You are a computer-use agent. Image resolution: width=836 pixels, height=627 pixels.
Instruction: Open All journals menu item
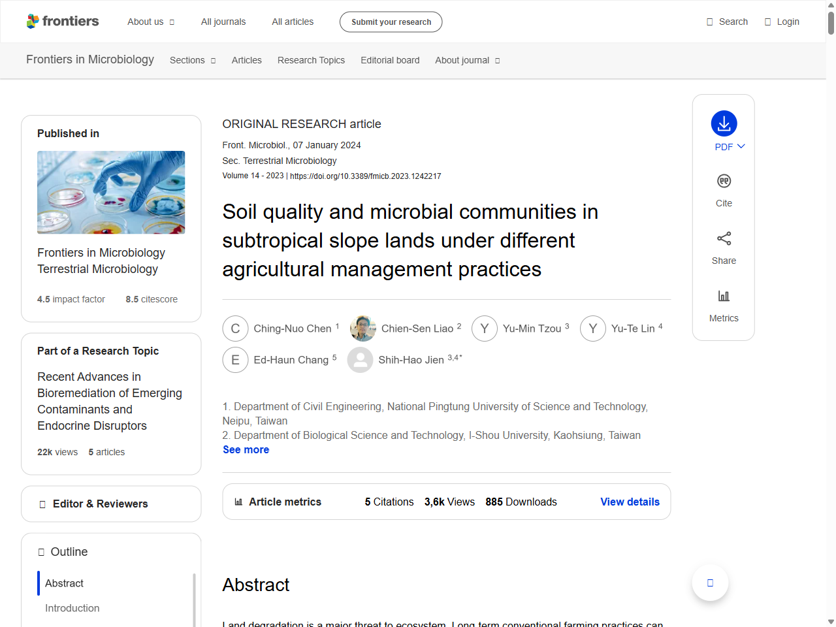coord(223,22)
